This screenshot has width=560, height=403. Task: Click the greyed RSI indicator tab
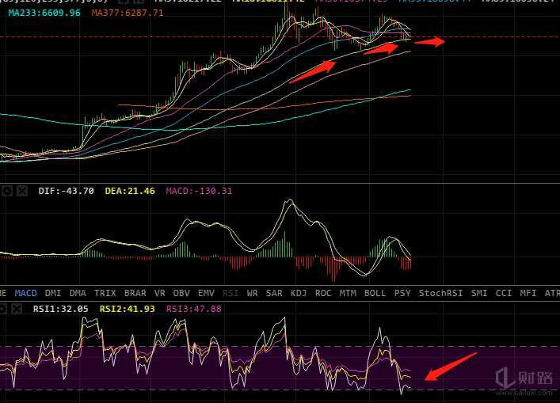tap(230, 293)
